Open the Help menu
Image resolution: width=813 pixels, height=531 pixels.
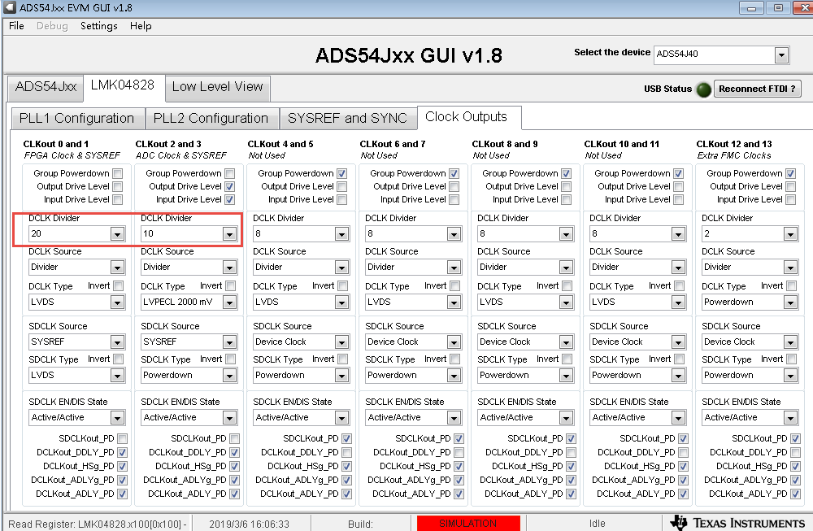[141, 26]
